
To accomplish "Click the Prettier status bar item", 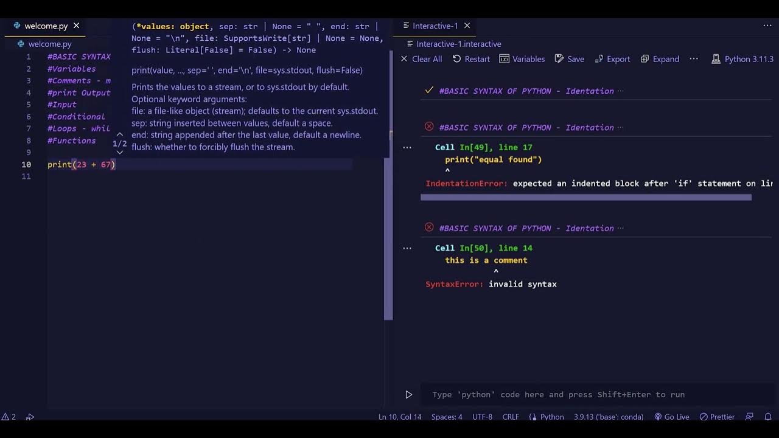I will [717, 417].
